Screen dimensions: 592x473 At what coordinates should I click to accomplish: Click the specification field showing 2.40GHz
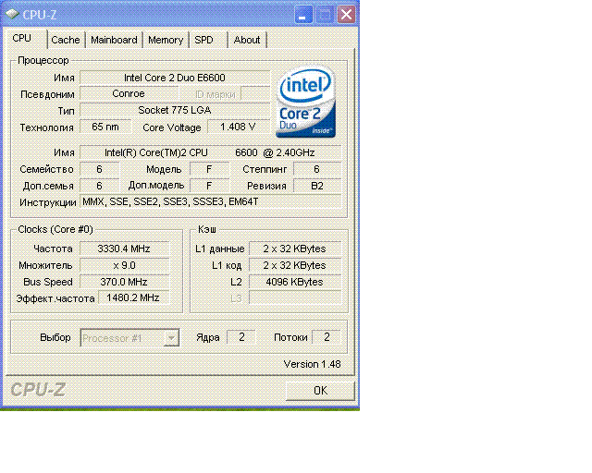point(210,152)
